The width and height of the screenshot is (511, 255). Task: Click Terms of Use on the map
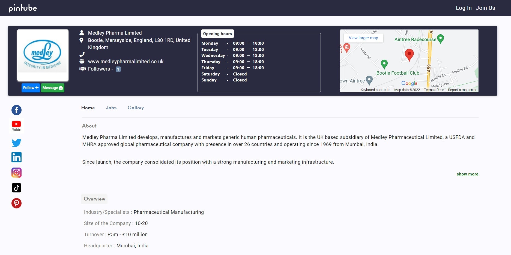tap(434, 90)
